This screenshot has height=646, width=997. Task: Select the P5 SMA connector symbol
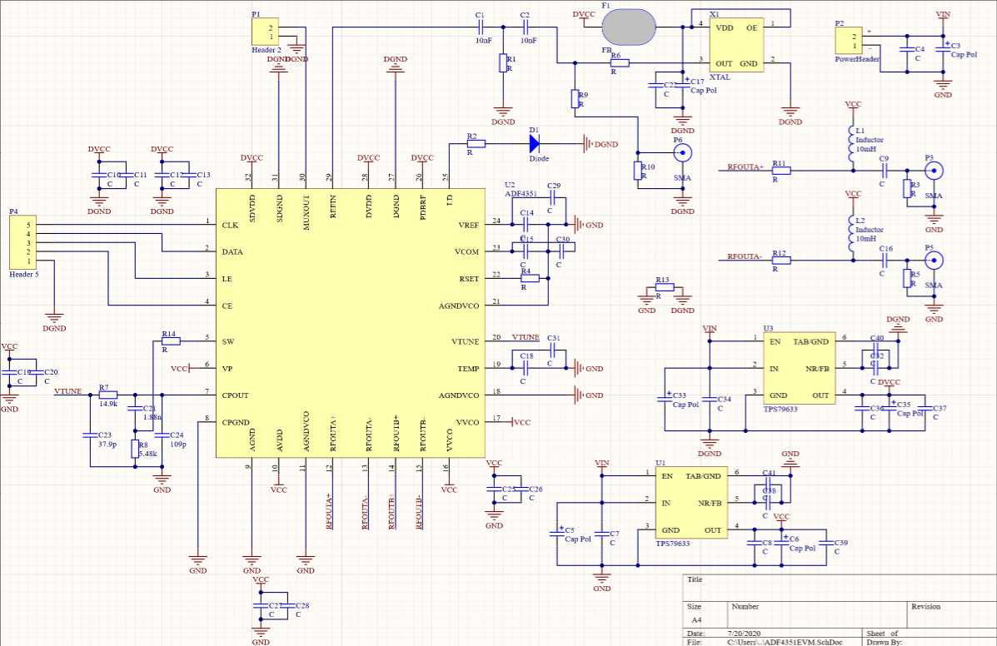(934, 261)
